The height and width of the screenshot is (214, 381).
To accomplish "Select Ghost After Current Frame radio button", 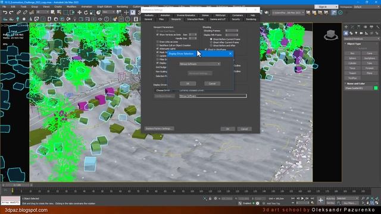I will 211,42.
